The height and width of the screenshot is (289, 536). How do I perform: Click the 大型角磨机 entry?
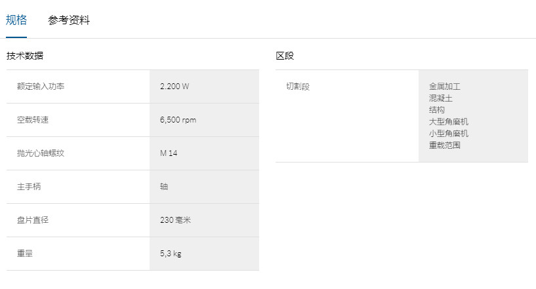coord(449,122)
